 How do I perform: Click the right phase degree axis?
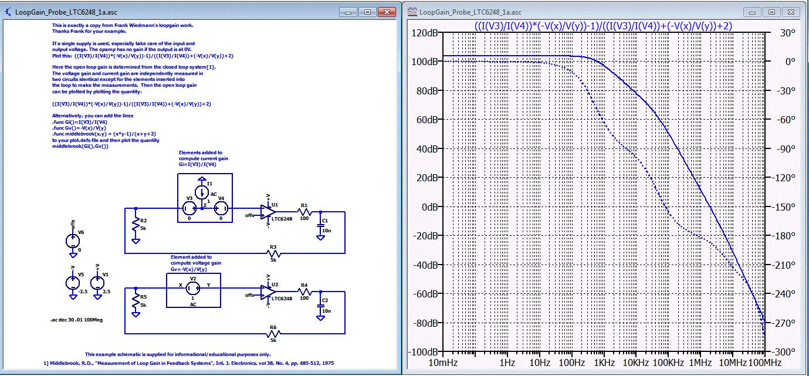[x=784, y=206]
